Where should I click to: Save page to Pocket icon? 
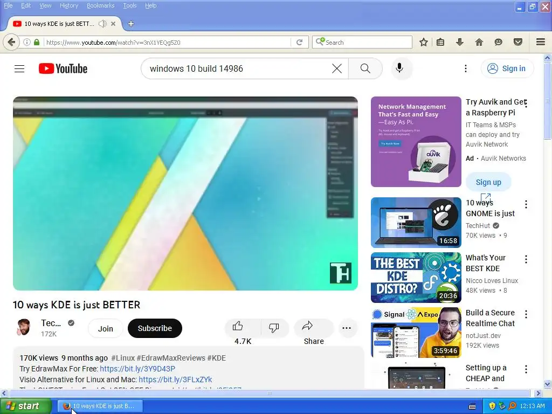click(x=518, y=42)
